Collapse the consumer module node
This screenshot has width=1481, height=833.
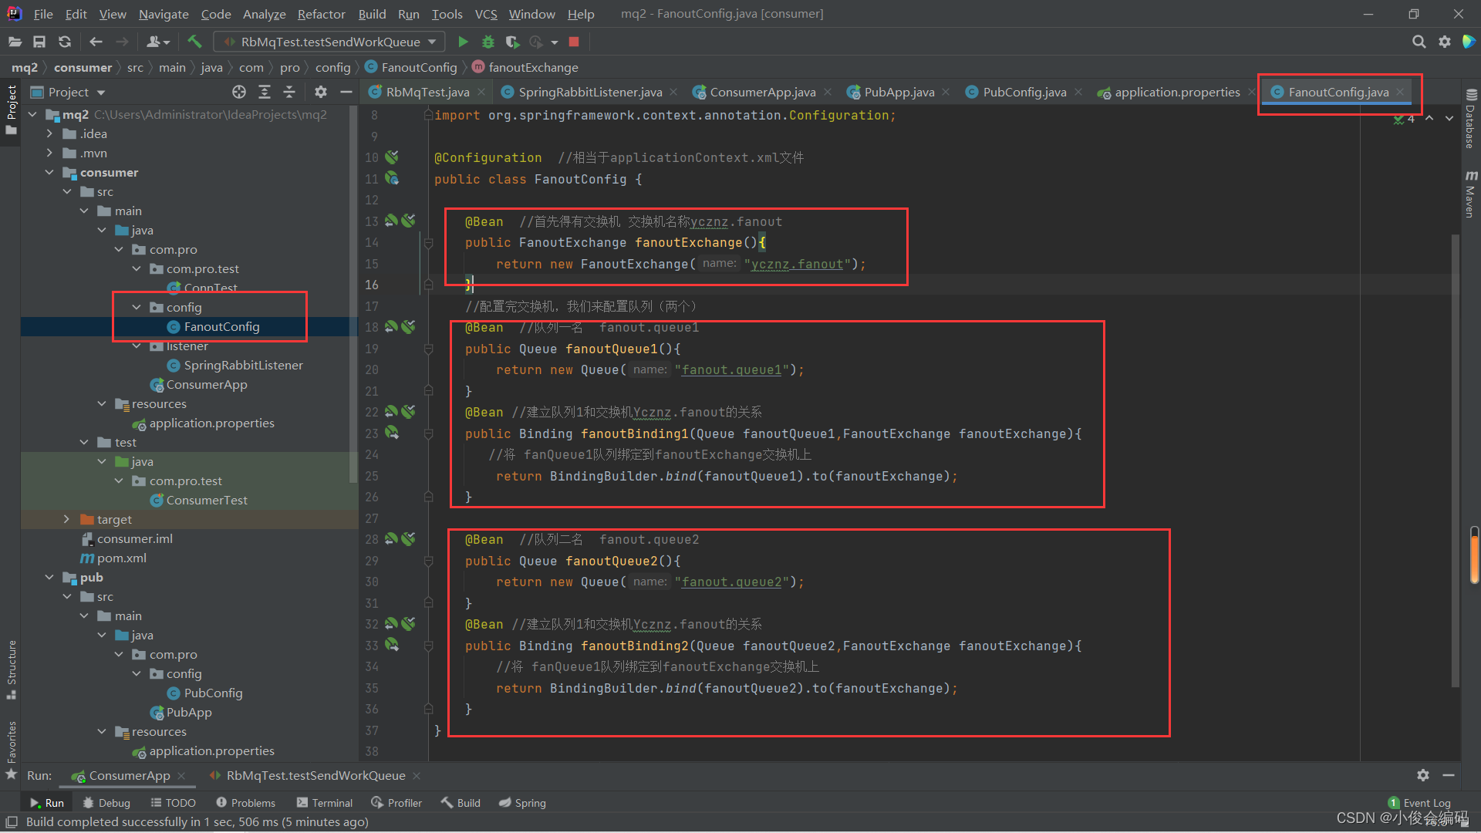[x=49, y=172]
